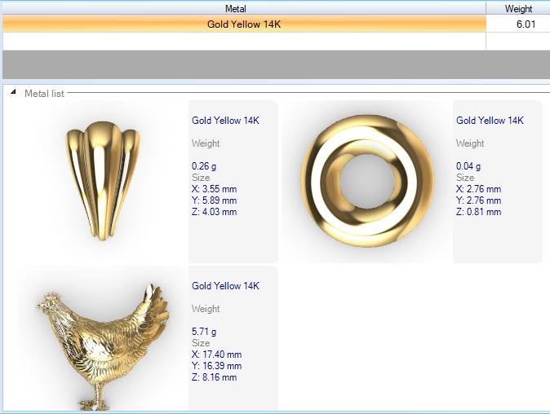
Task: Click Gold Yellow 14K label of 0.04 g item
Action: (x=490, y=121)
